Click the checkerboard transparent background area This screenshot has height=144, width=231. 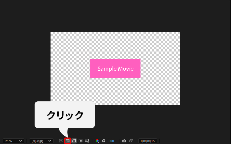tap(68, 49)
